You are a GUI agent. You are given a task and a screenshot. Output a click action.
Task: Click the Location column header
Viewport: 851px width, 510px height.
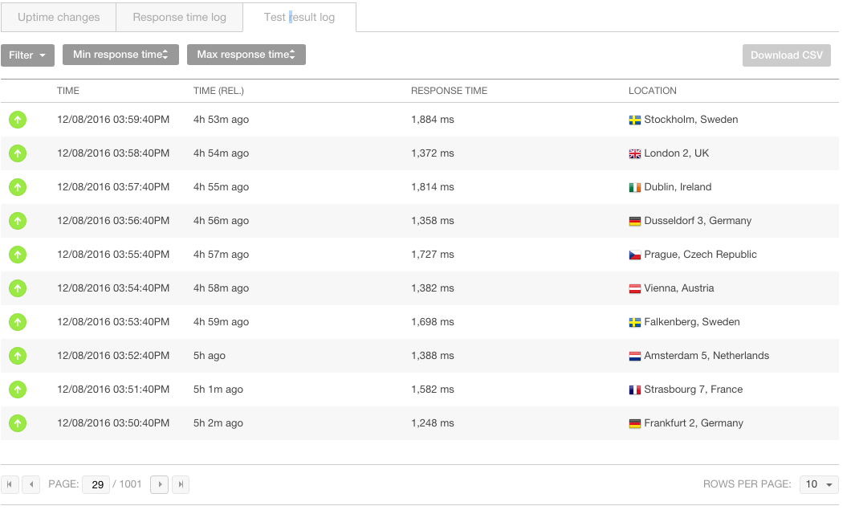tap(652, 91)
